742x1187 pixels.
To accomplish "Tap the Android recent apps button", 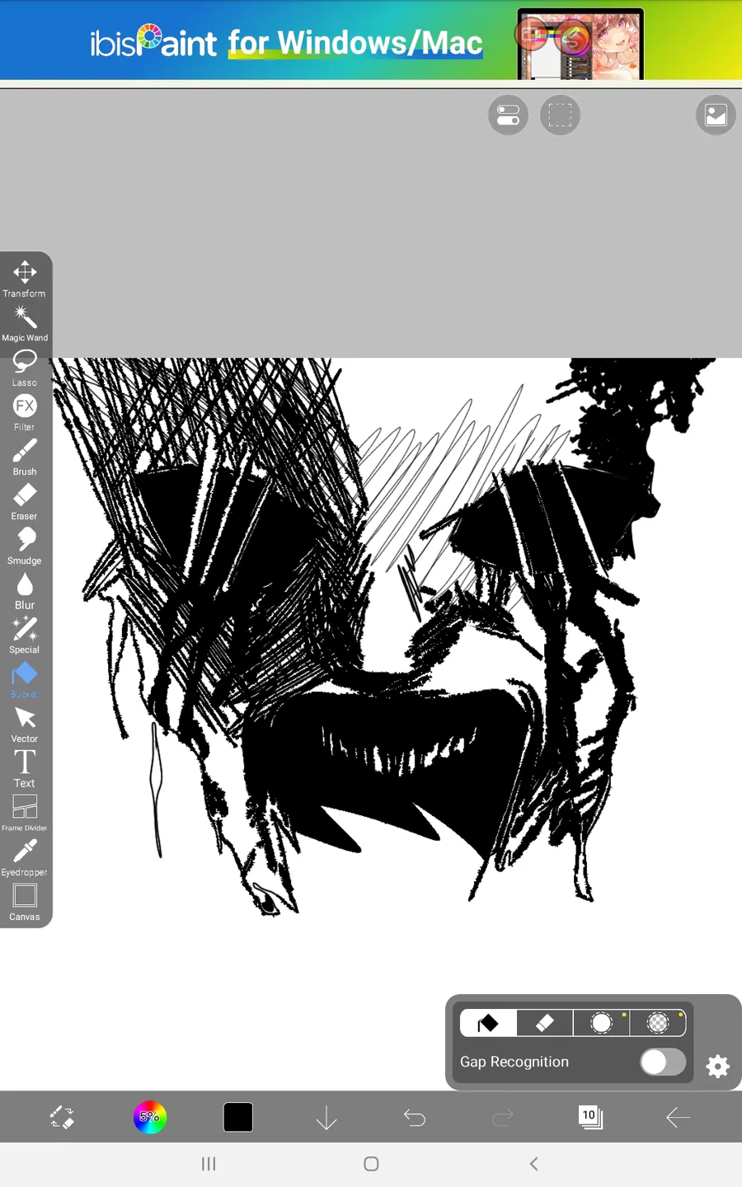I will (209, 1164).
